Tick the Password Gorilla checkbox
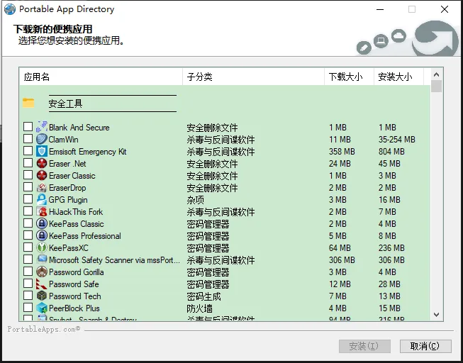 [x=28, y=271]
